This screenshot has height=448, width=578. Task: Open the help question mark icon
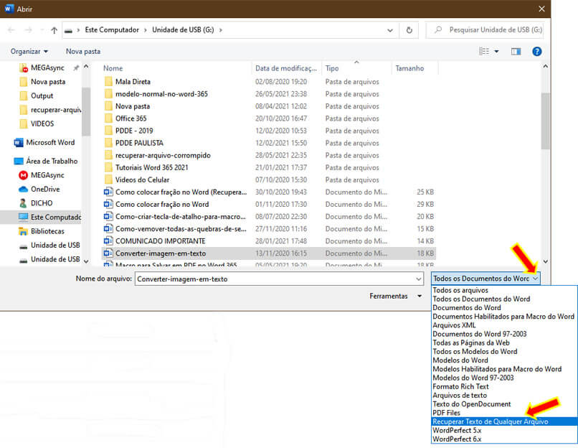click(536, 51)
